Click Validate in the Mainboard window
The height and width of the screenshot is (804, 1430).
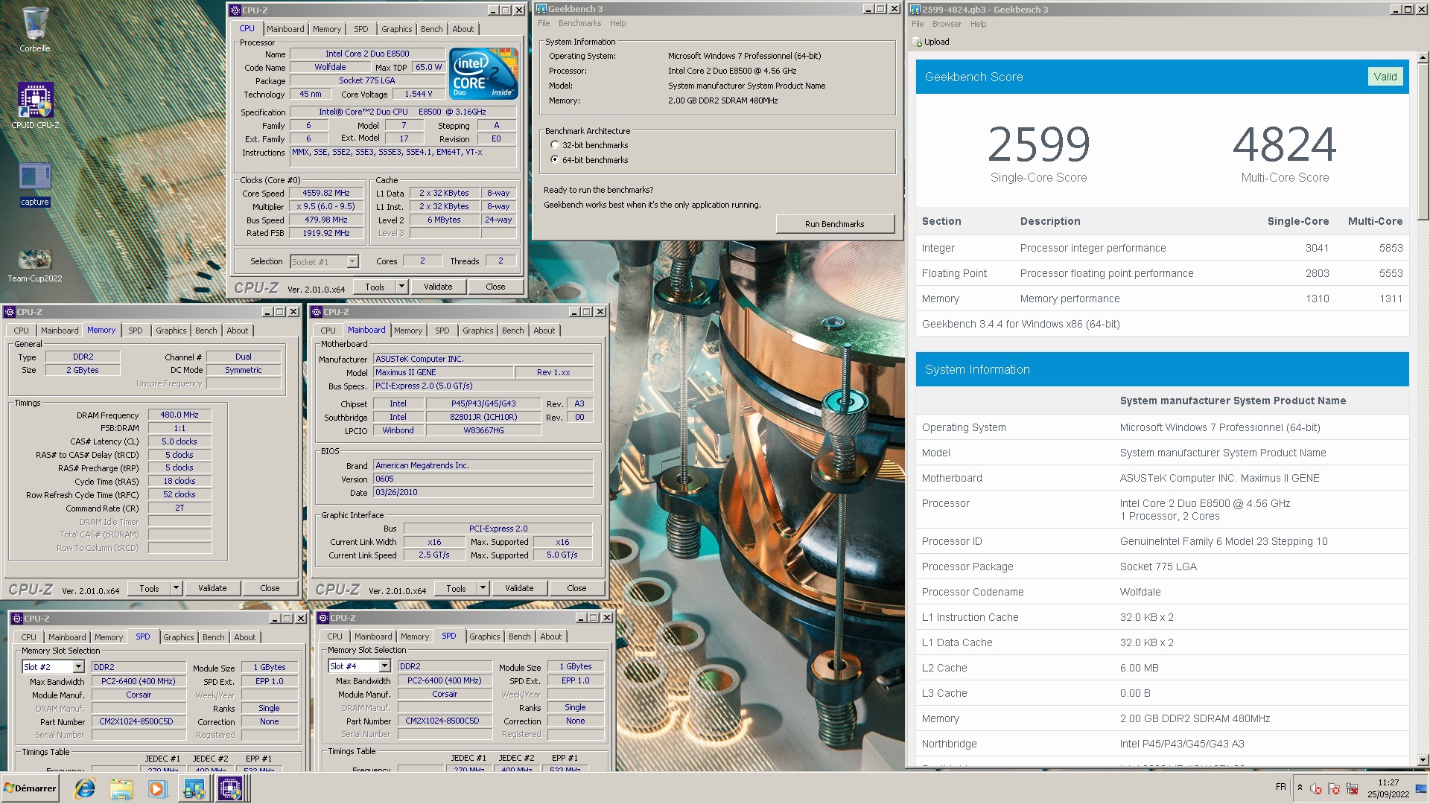click(519, 588)
